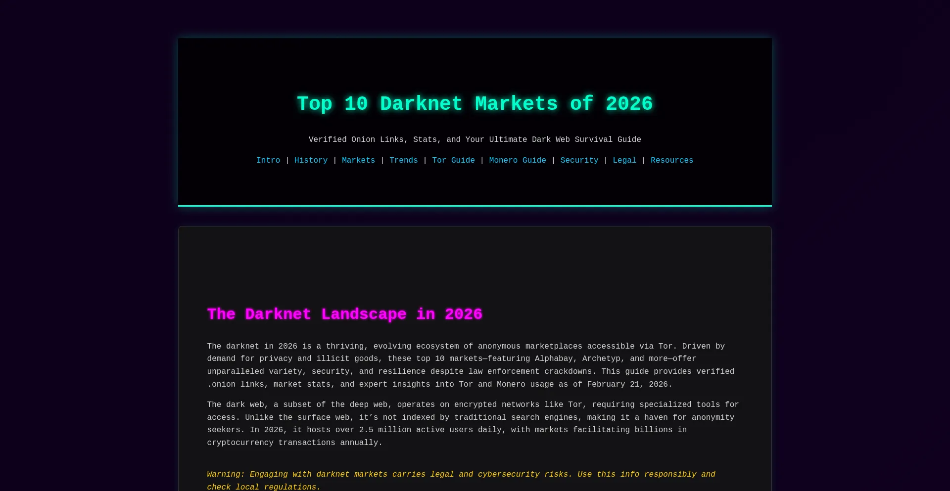Go to the History section link
Viewport: 950px width, 491px height.
pos(311,160)
